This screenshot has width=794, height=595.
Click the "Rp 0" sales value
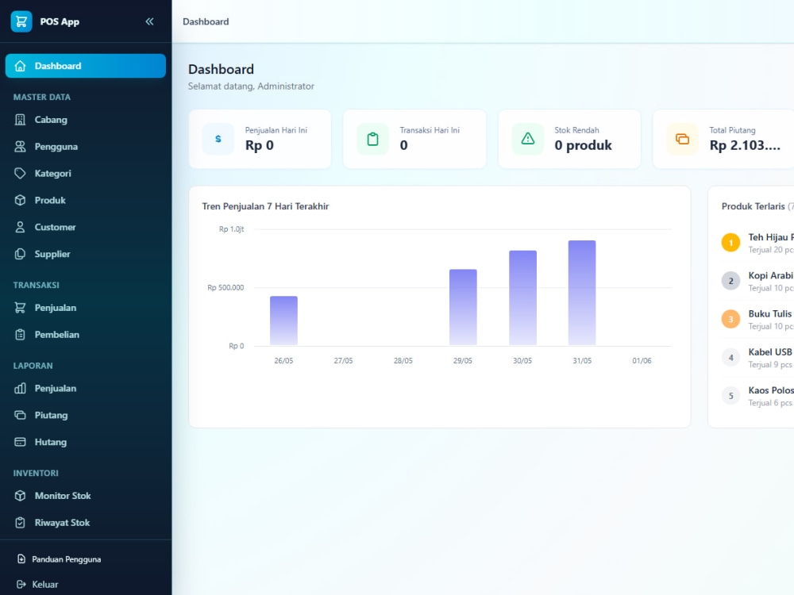[260, 146]
